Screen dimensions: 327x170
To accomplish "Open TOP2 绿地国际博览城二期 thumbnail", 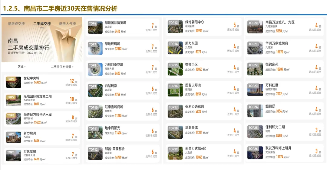I will point(14,100).
